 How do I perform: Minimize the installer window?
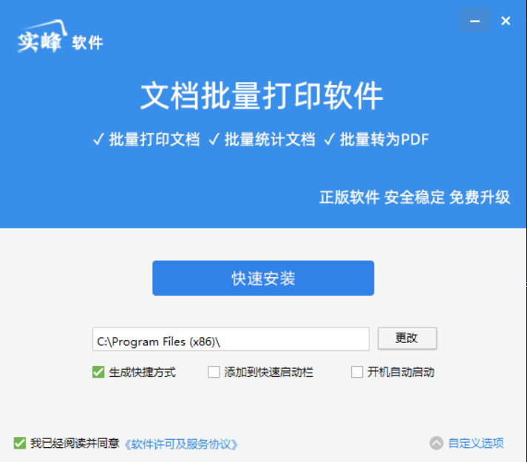475,21
